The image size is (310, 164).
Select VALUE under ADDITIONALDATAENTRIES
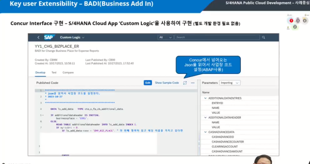click(x=216, y=113)
